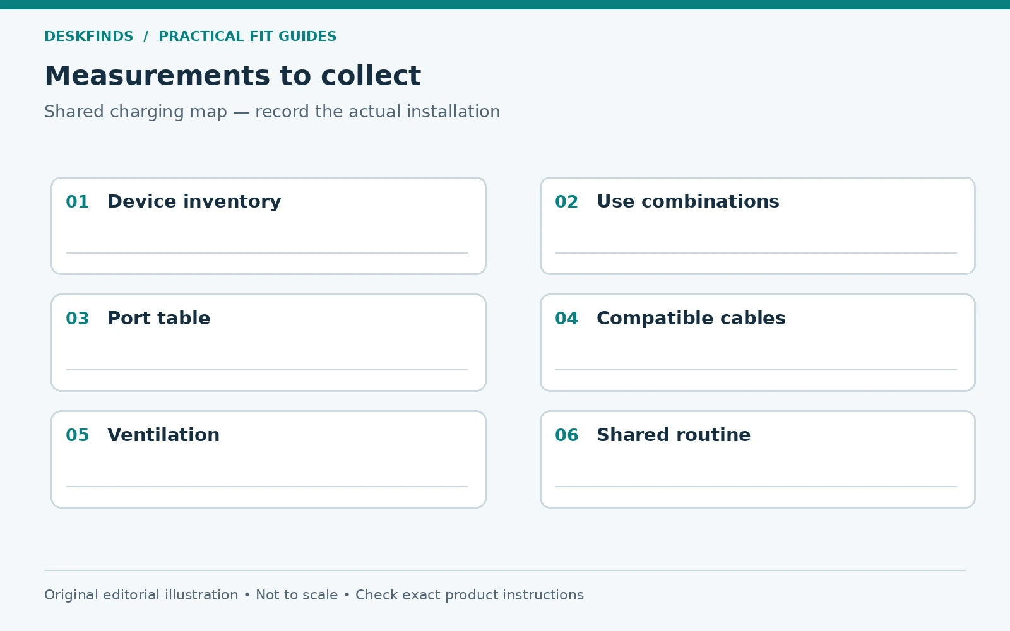Select the 'Use combinations' card title

[x=688, y=201]
